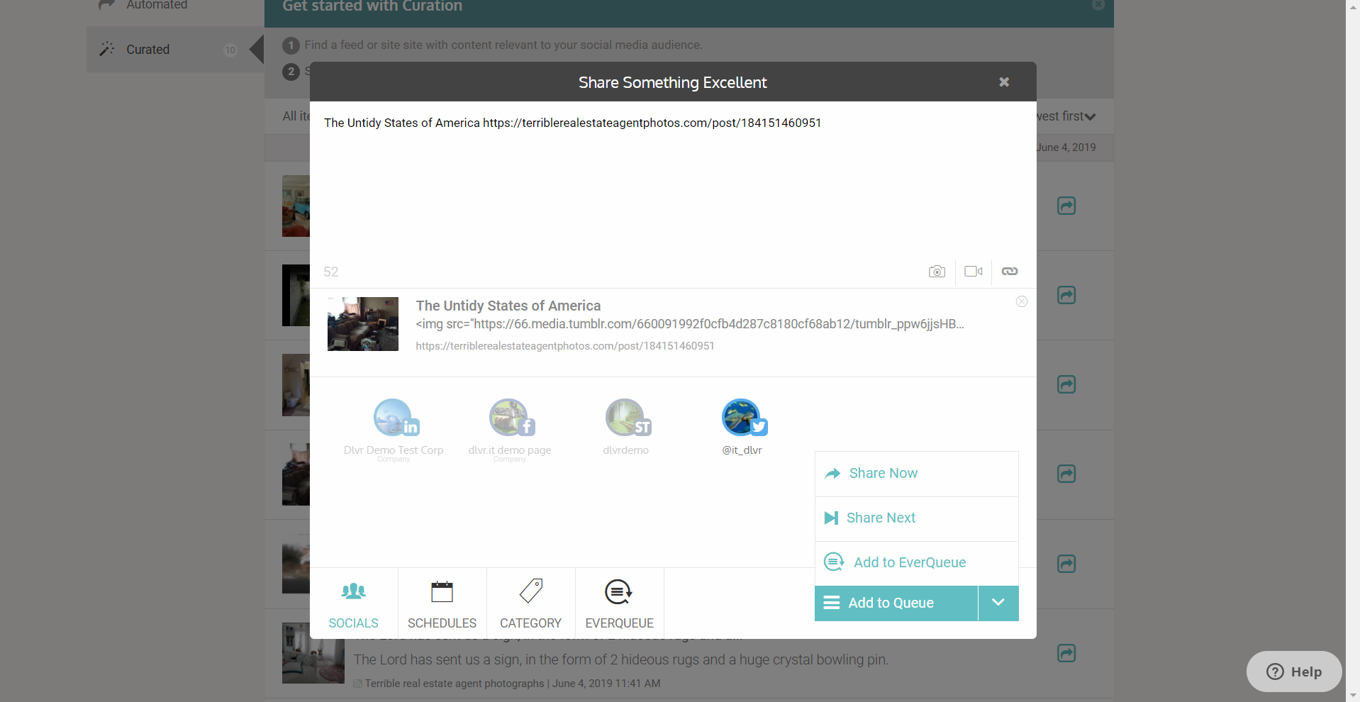Click the link attachment icon
This screenshot has width=1360, height=702.
pos(1010,272)
